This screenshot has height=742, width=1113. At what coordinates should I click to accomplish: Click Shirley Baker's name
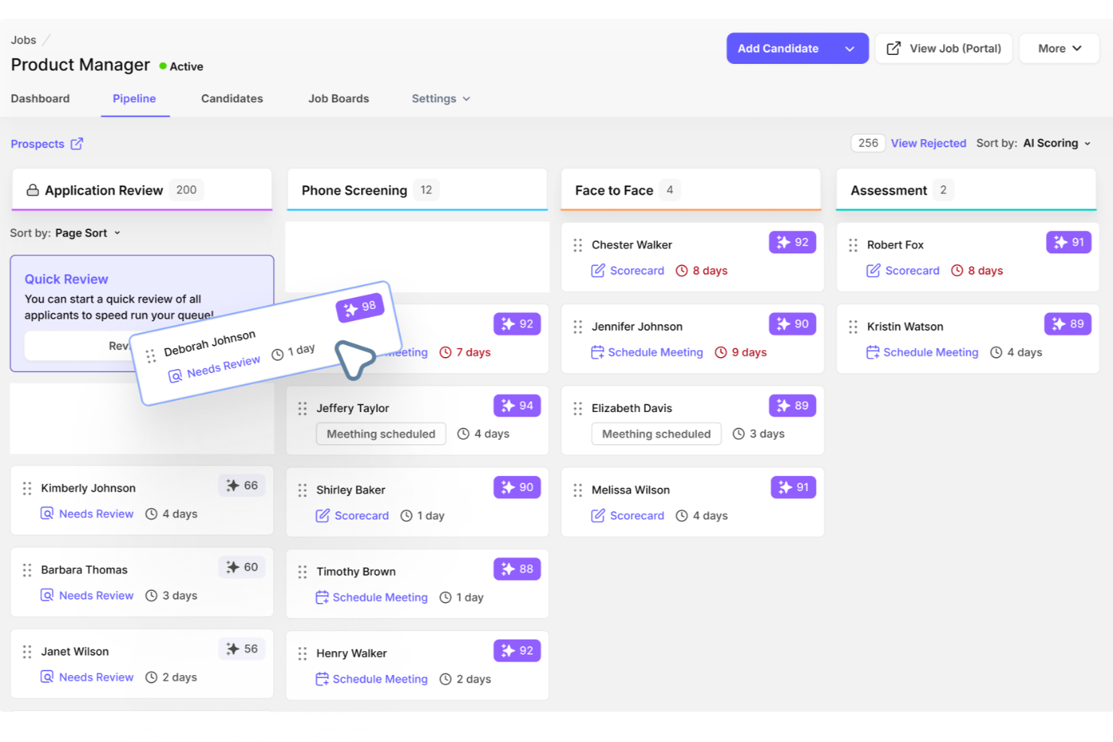click(350, 490)
